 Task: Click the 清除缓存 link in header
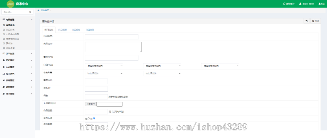tap(289, 4)
